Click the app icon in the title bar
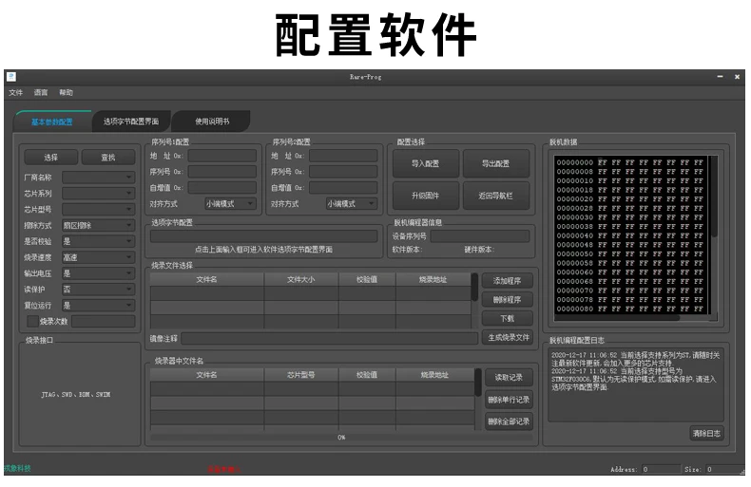Screen dimensions: 751x487 (10, 76)
